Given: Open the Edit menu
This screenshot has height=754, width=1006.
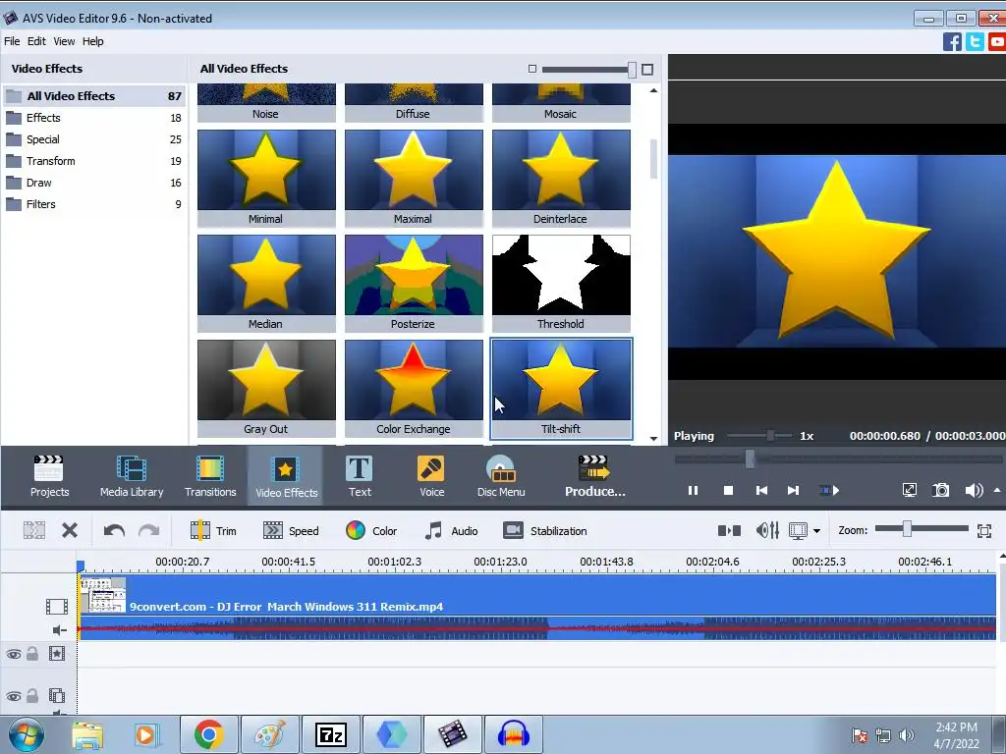Looking at the screenshot, I should click(36, 41).
